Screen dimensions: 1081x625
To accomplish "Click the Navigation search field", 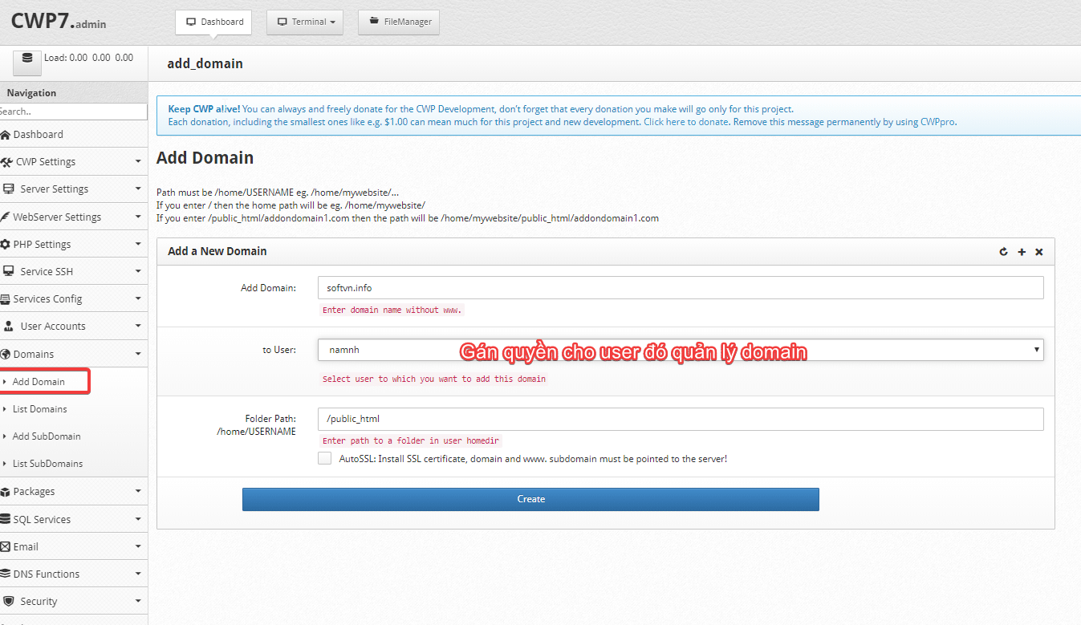I will point(72,112).
